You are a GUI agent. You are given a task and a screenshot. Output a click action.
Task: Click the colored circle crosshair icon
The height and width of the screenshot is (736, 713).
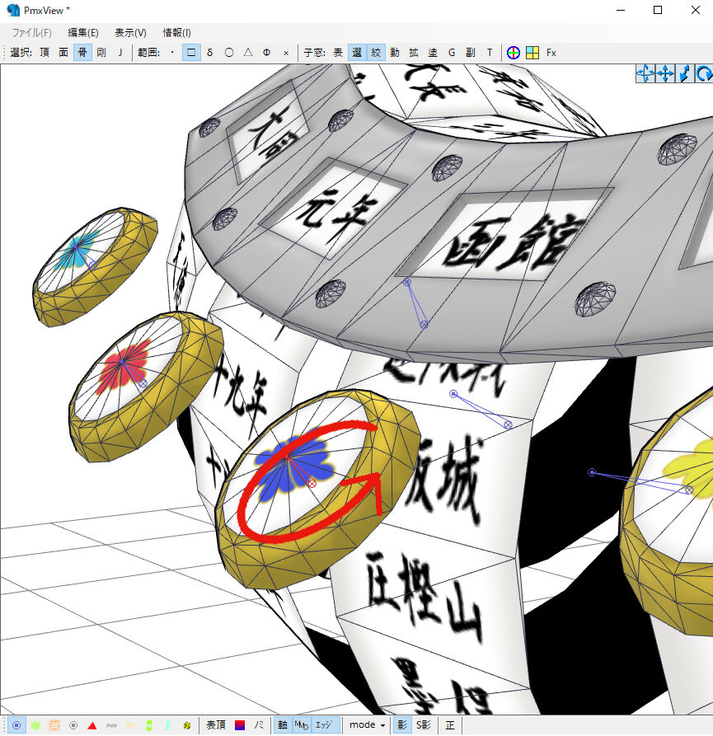point(513,53)
